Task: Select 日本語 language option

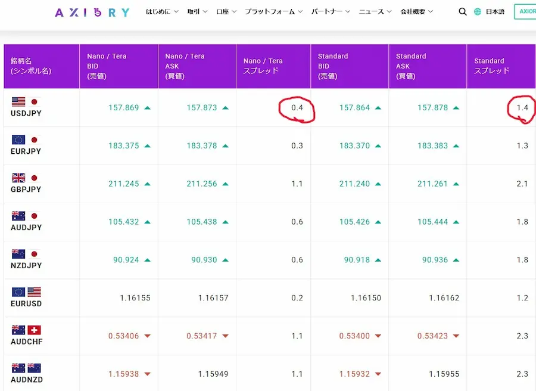Action: click(495, 12)
